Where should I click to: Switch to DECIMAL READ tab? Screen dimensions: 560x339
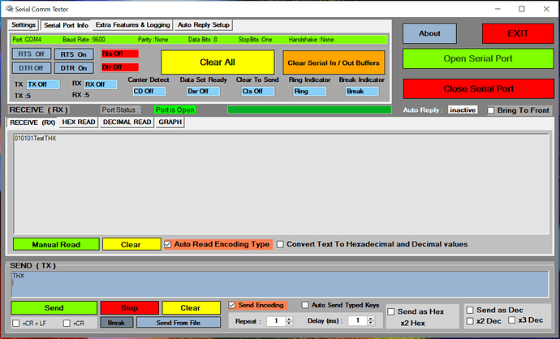tap(127, 122)
